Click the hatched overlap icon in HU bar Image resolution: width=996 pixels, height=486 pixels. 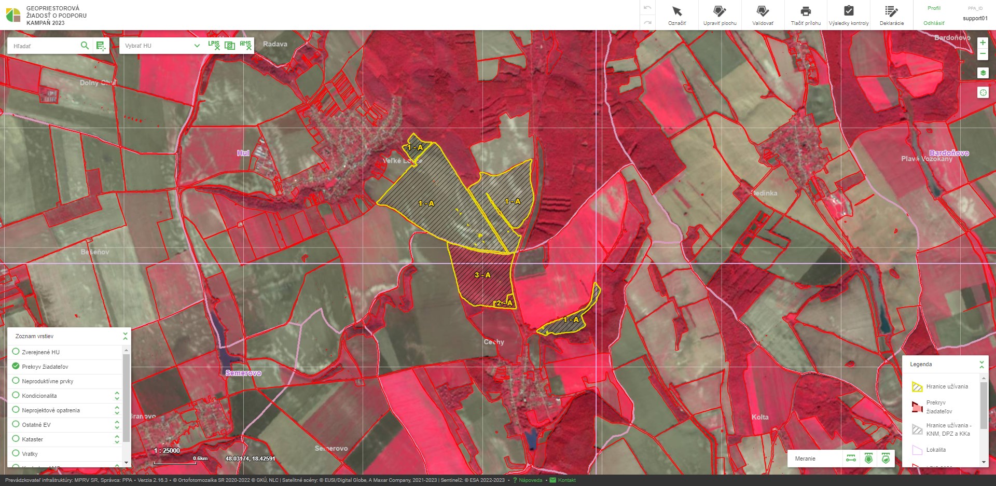[230, 45]
